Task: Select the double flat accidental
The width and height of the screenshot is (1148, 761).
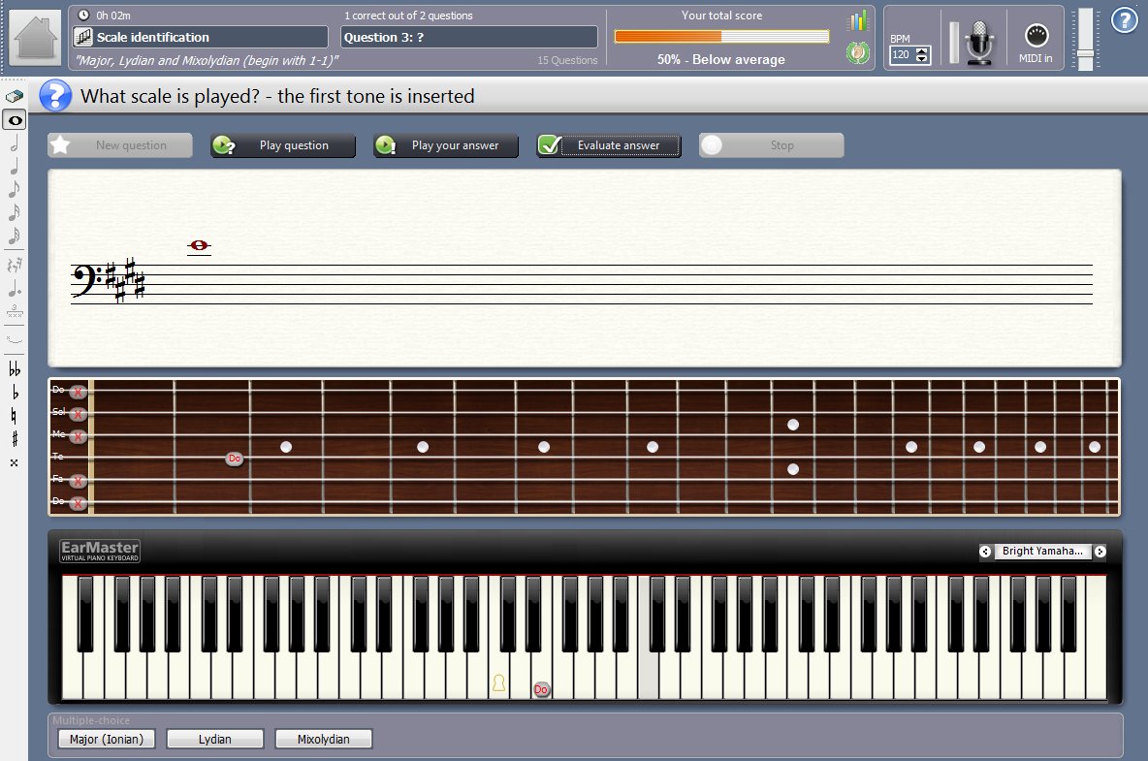Action: [x=15, y=369]
